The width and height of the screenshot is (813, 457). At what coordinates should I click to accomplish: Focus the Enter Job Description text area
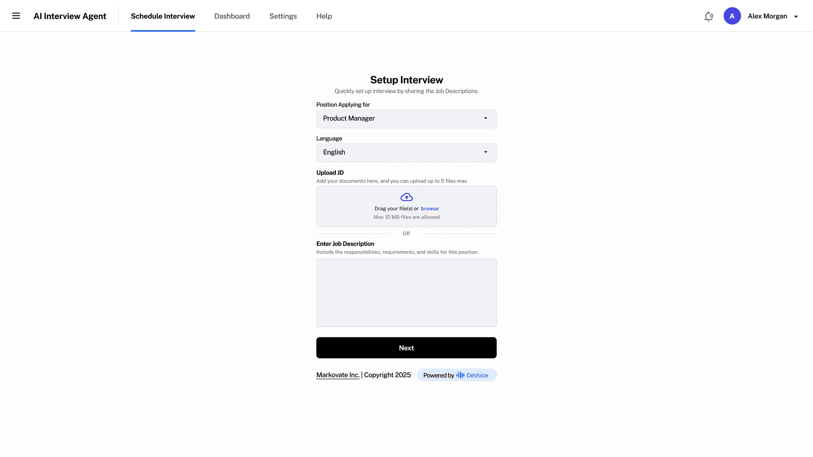(406, 293)
